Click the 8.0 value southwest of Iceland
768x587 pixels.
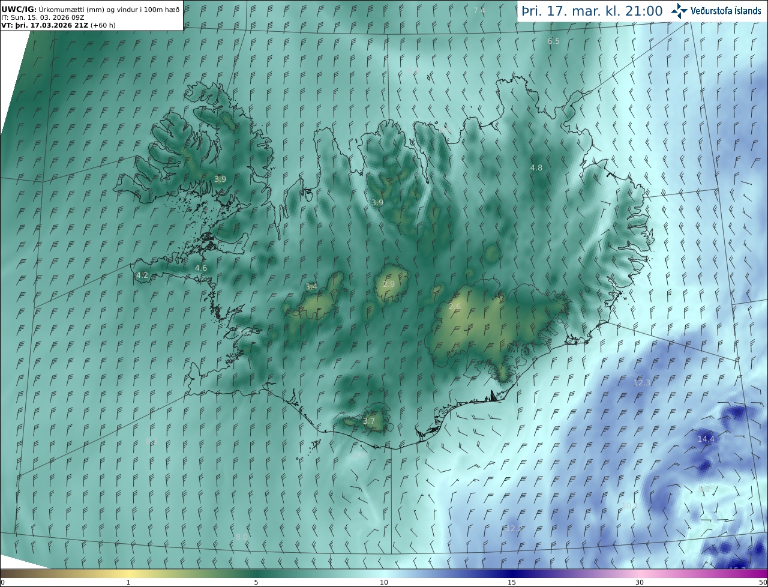242,537
